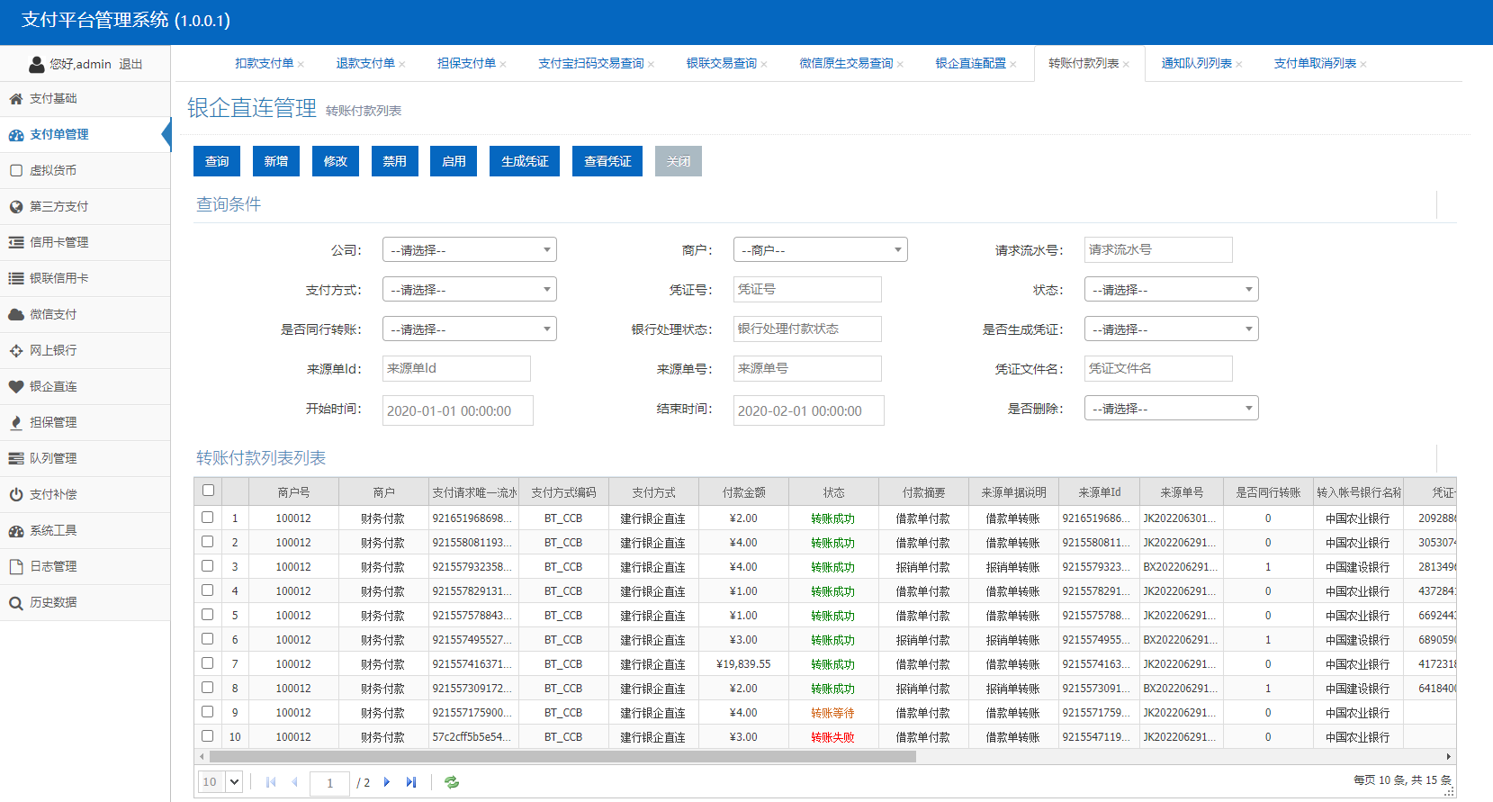Image resolution: width=1493 pixels, height=802 pixels.
Task: Check the checkbox for row 3
Action: 208,566
